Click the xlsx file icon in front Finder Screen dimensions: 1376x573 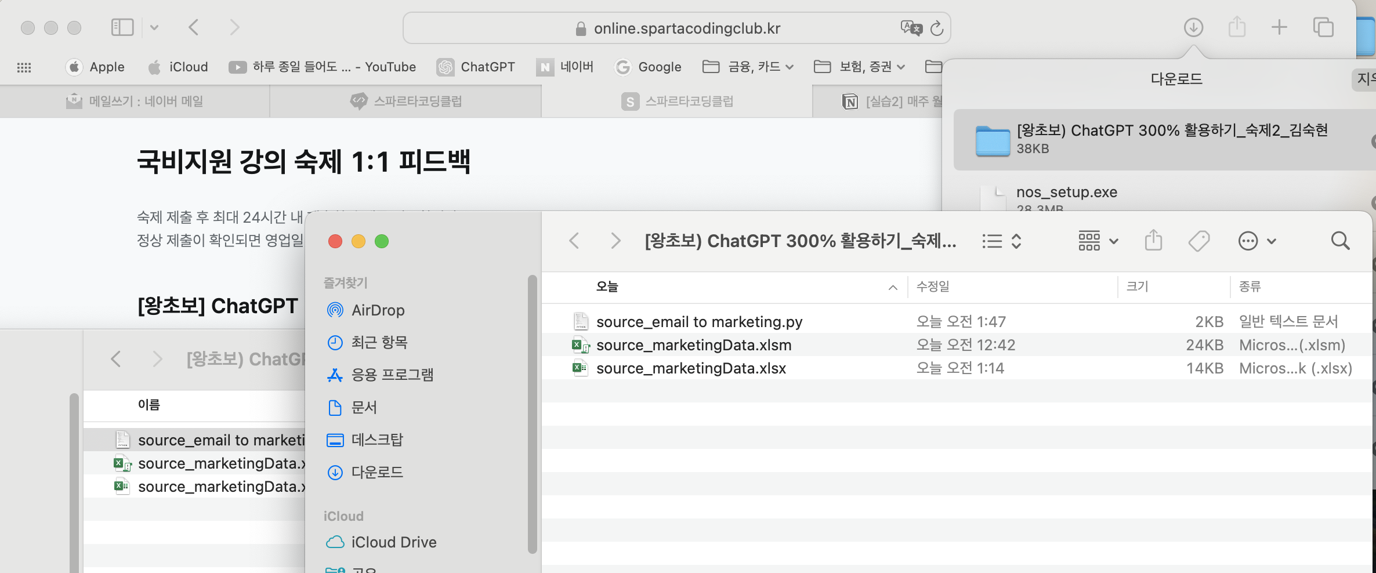coord(580,368)
